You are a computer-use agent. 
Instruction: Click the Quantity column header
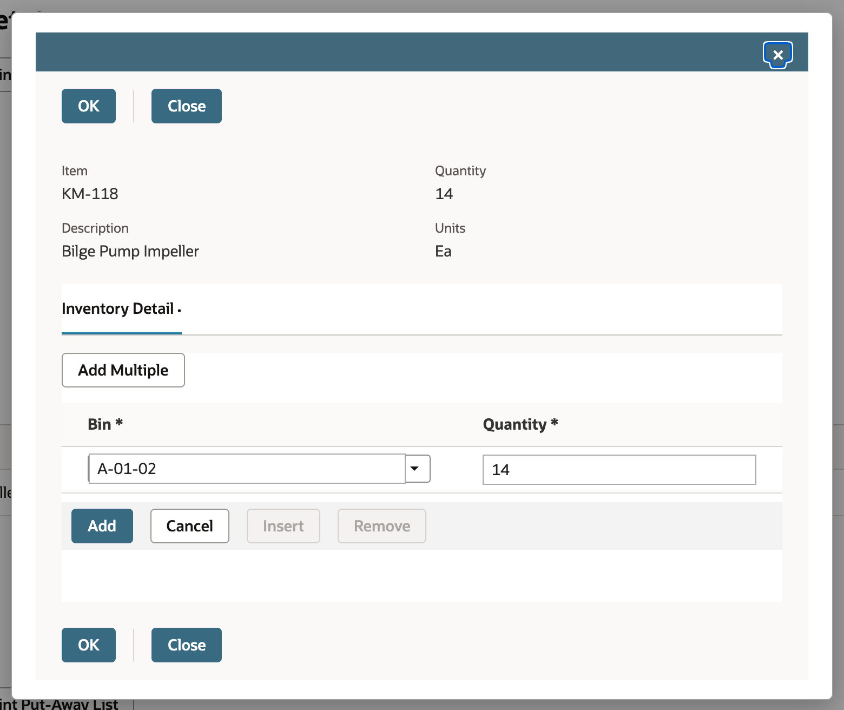pyautogui.click(x=520, y=424)
